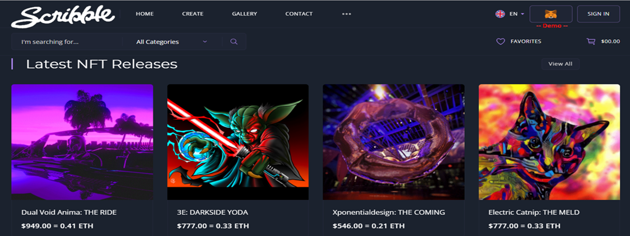This screenshot has height=236, width=630.
Task: Open the CONTACT page
Action: coord(299,13)
